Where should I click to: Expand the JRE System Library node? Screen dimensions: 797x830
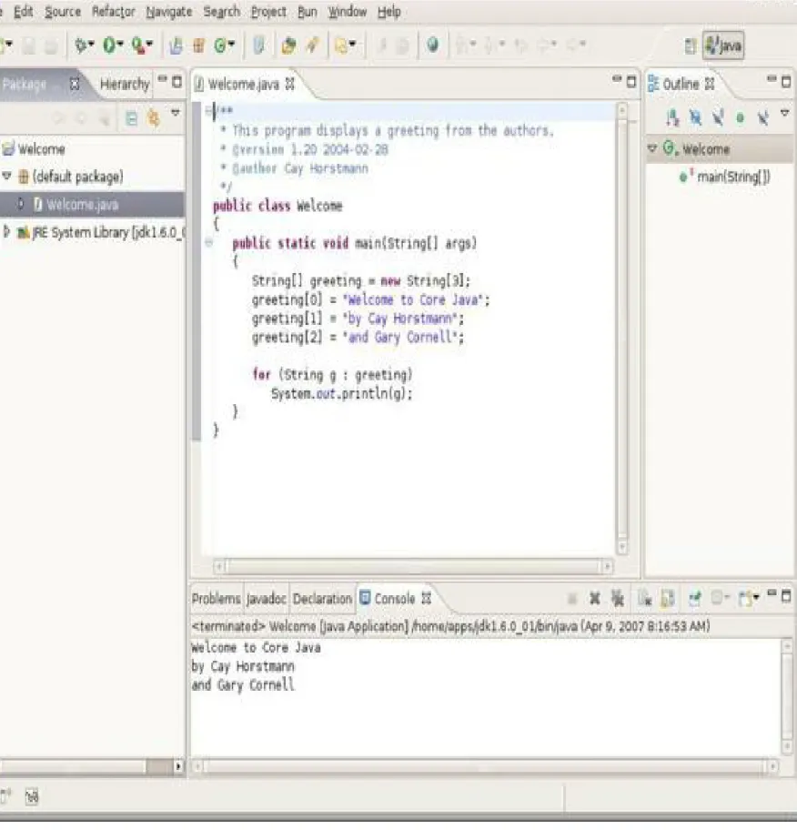pyautogui.click(x=6, y=231)
